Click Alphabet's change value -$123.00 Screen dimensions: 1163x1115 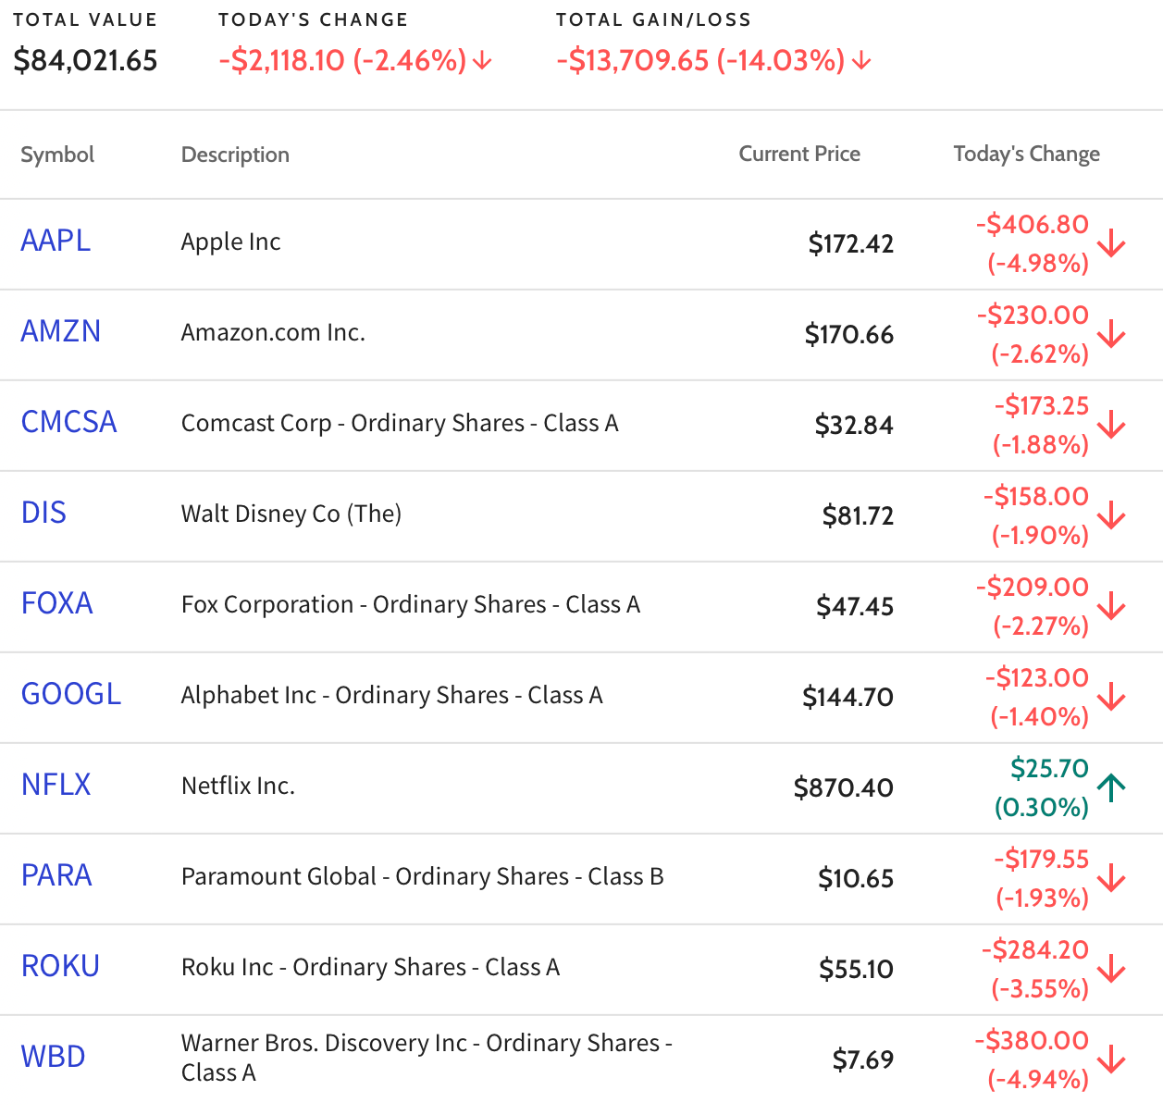click(x=1037, y=677)
